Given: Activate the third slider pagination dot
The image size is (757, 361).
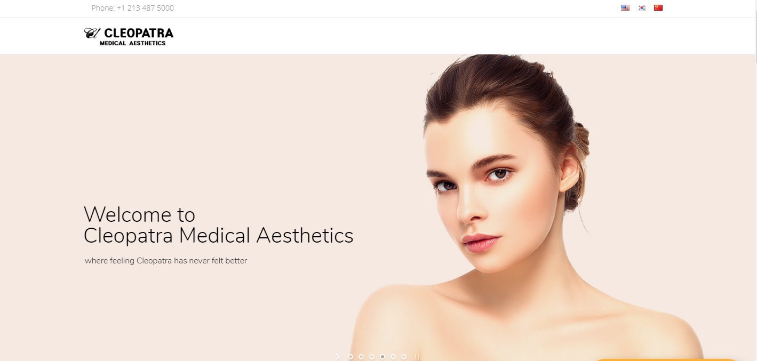Looking at the screenshot, I should pos(372,357).
